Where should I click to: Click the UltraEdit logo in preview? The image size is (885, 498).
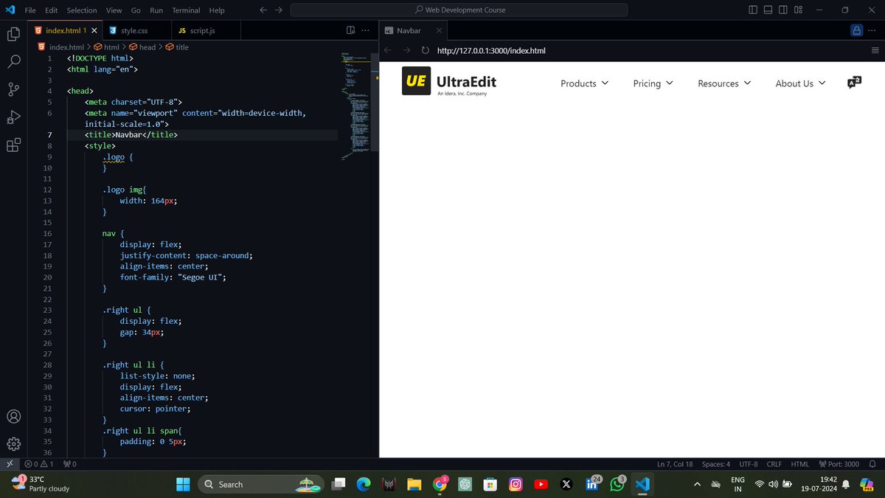(449, 82)
